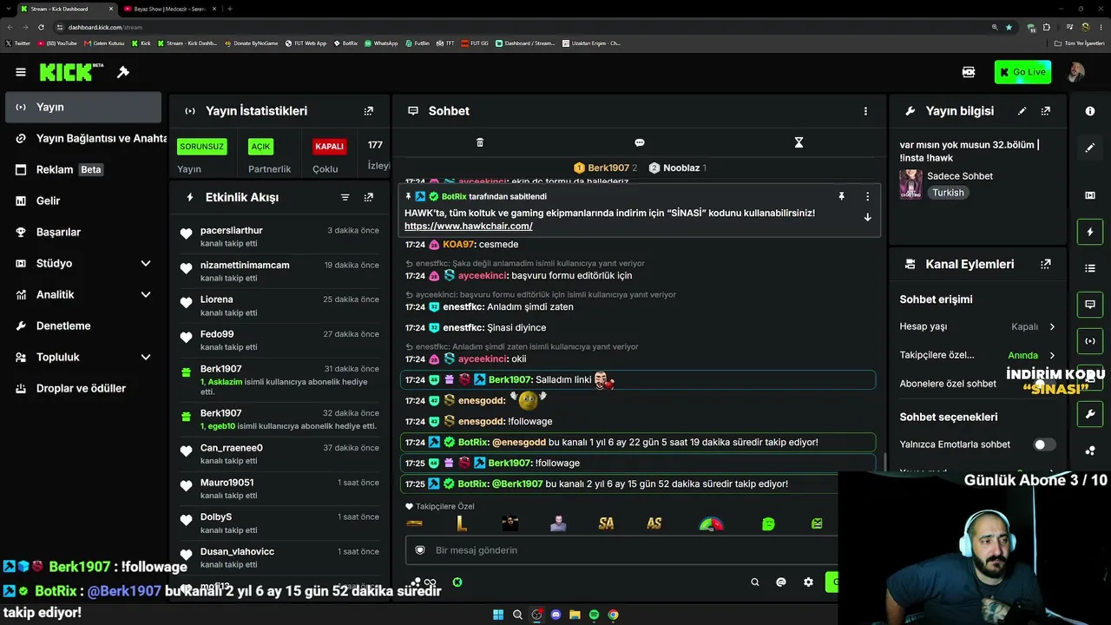The height and width of the screenshot is (625, 1111).
Task: Expand the Topluluk sidebar section
Action: (146, 358)
